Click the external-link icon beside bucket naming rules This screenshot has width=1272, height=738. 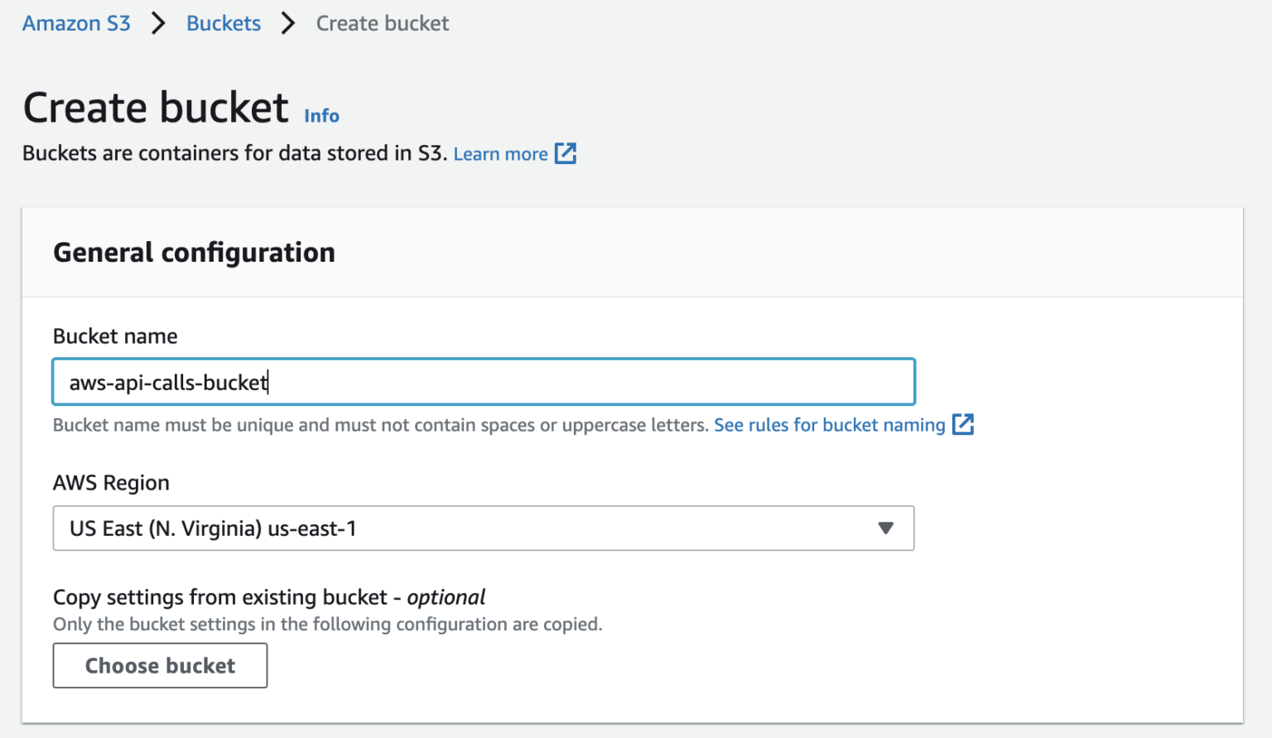963,424
